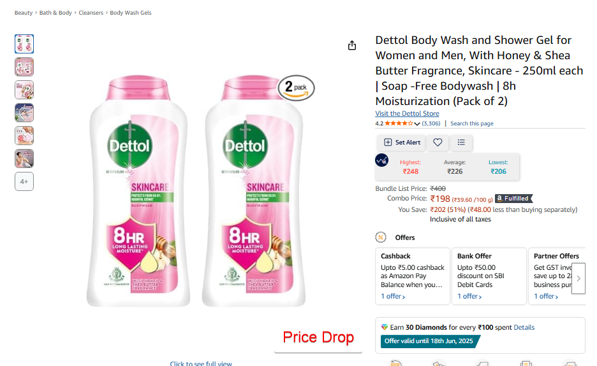Select the second product thumbnail
This screenshot has height=366, width=597.
24,67
